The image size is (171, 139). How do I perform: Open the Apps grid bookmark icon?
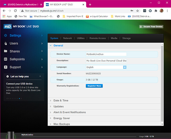(4, 16)
